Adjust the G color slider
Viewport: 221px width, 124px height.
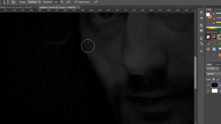(x=219, y=18)
